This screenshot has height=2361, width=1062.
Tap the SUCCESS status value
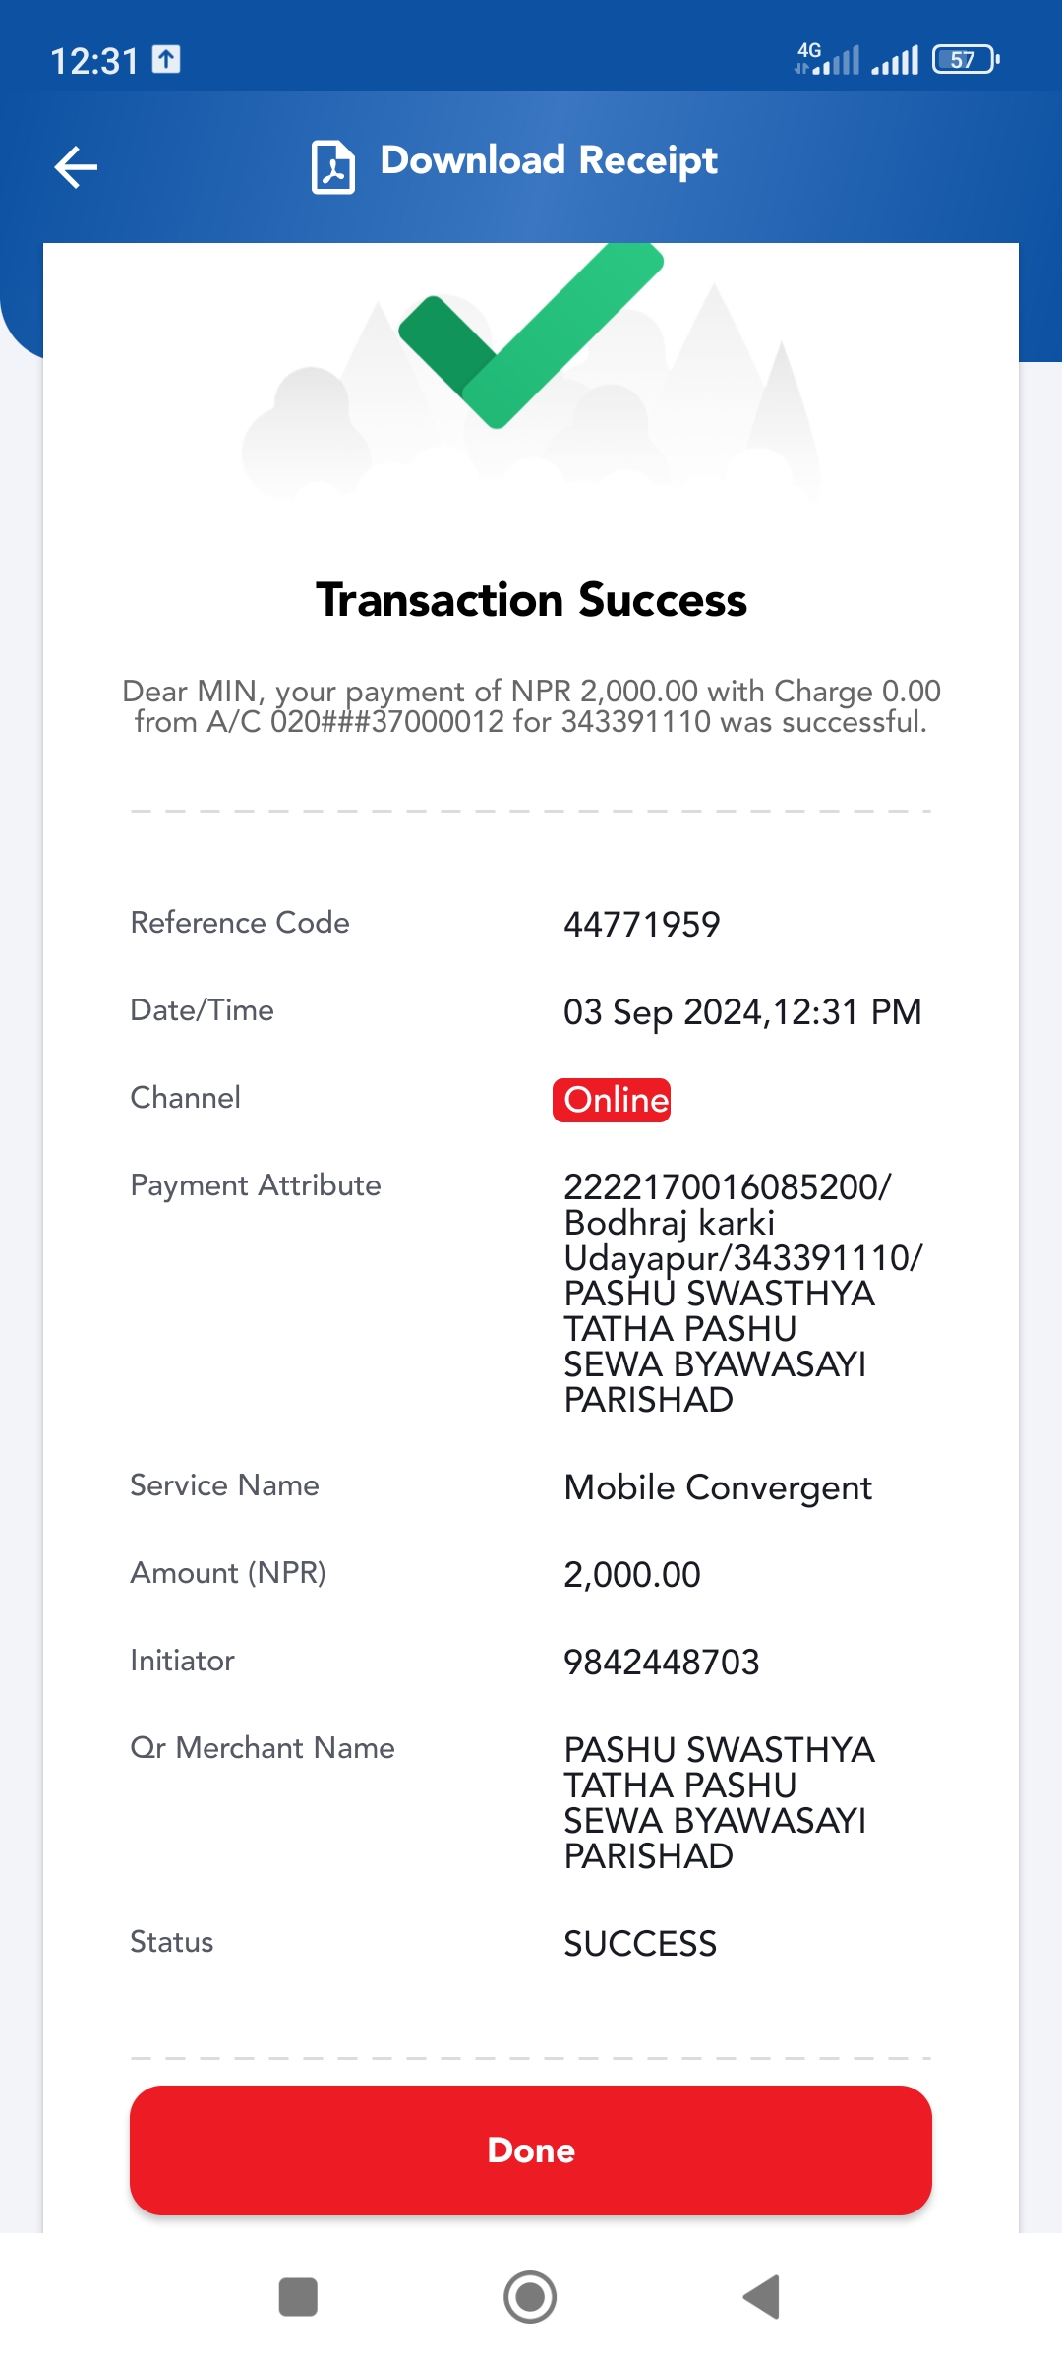coord(639,1944)
